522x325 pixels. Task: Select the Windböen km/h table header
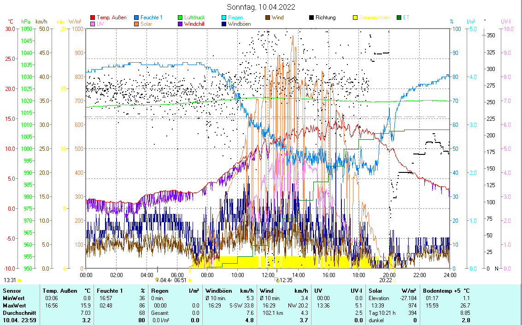[229, 291]
